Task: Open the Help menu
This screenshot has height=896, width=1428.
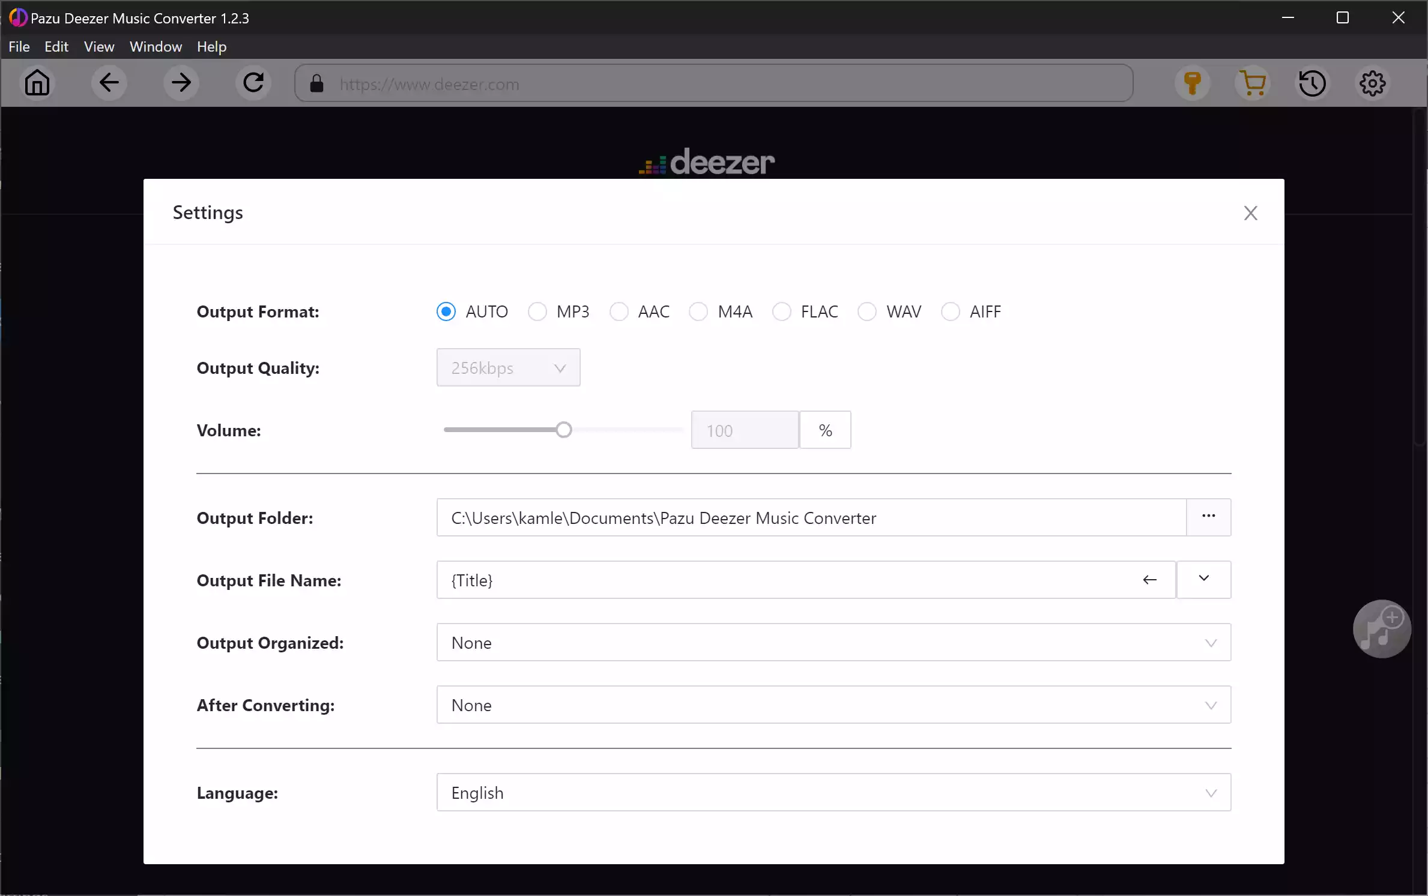Action: 211,47
